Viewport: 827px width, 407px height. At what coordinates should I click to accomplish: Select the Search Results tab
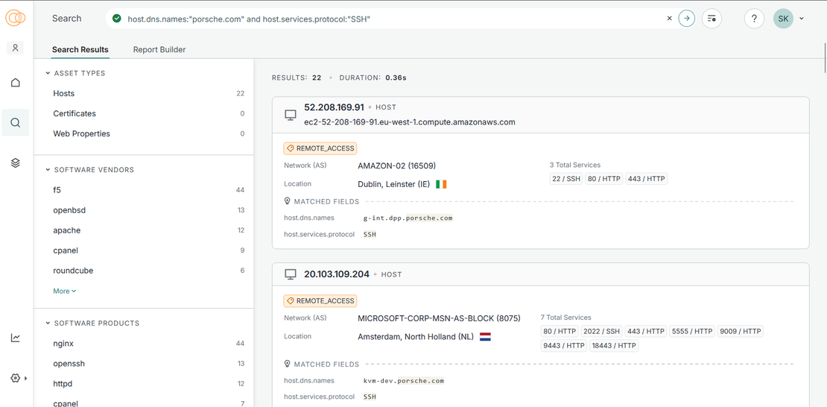pyautogui.click(x=80, y=50)
